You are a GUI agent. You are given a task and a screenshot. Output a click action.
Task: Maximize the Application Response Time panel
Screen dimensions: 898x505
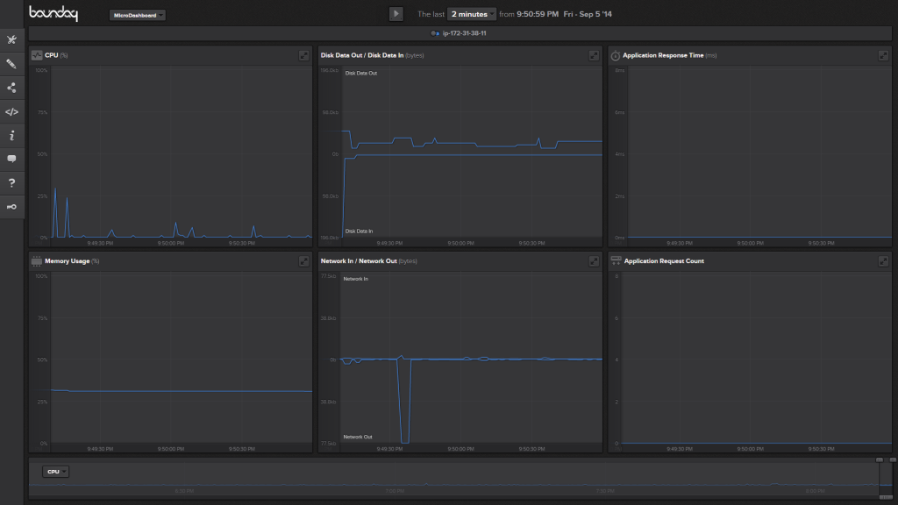click(x=883, y=55)
